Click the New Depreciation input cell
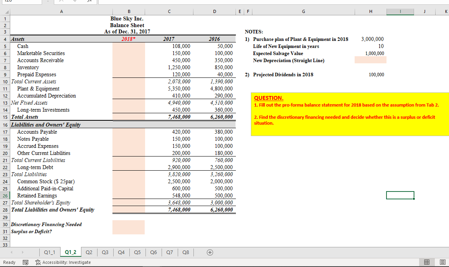 [x=370, y=60]
